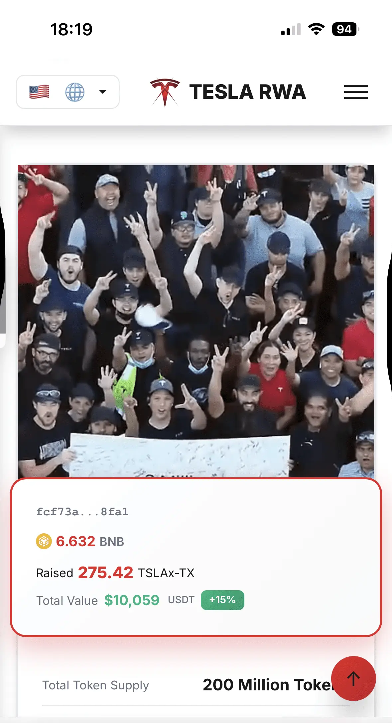
Task: Click the Total Token Supply label
Action: pos(95,685)
